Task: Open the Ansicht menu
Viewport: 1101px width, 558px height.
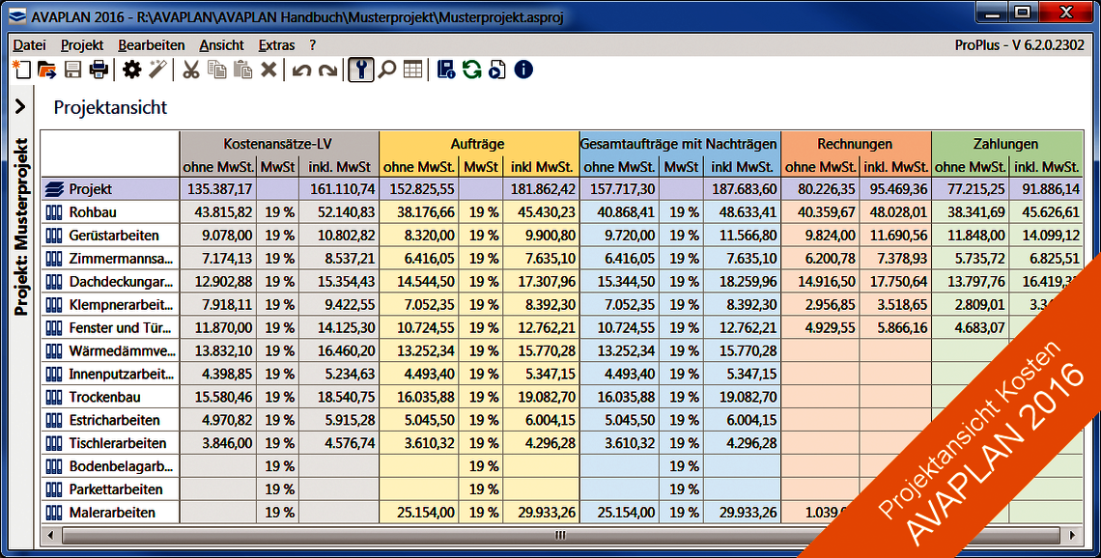Action: (222, 45)
